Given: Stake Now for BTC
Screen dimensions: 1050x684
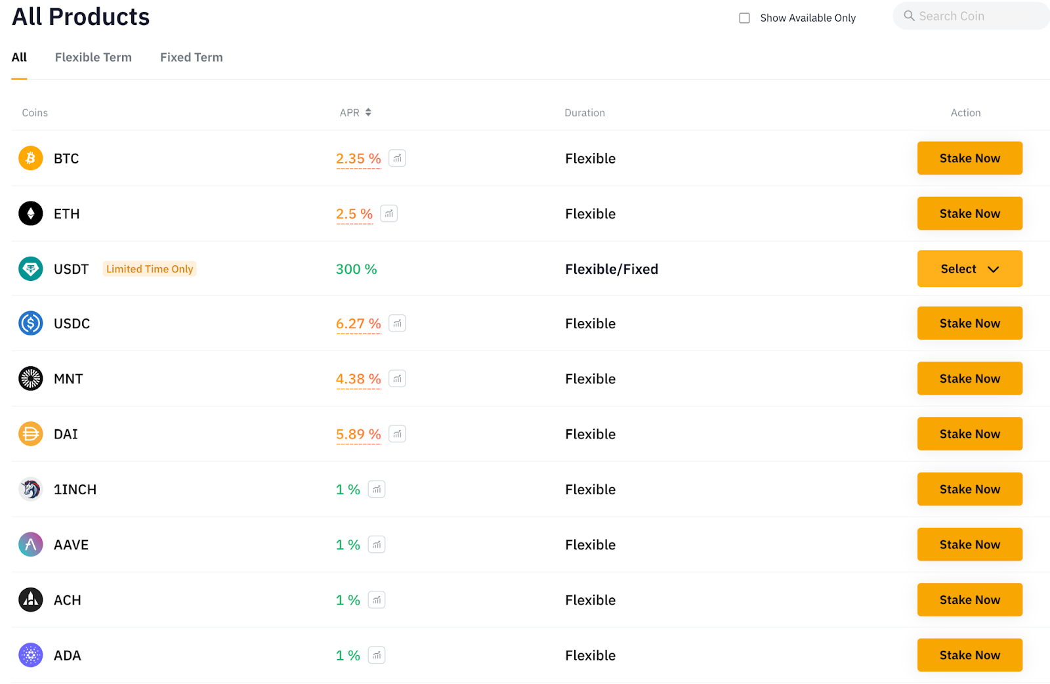Looking at the screenshot, I should pos(969,158).
